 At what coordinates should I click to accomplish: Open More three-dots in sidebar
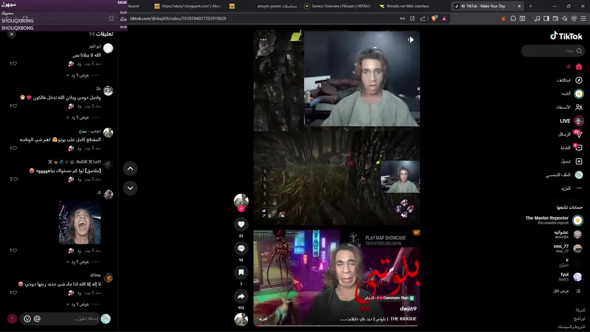[x=579, y=188]
